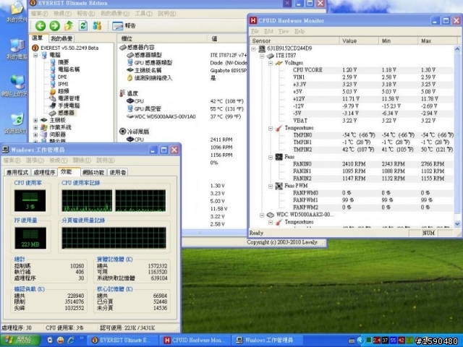Collapse the WDC WD5000AAKS-00 drive node

[262, 215]
